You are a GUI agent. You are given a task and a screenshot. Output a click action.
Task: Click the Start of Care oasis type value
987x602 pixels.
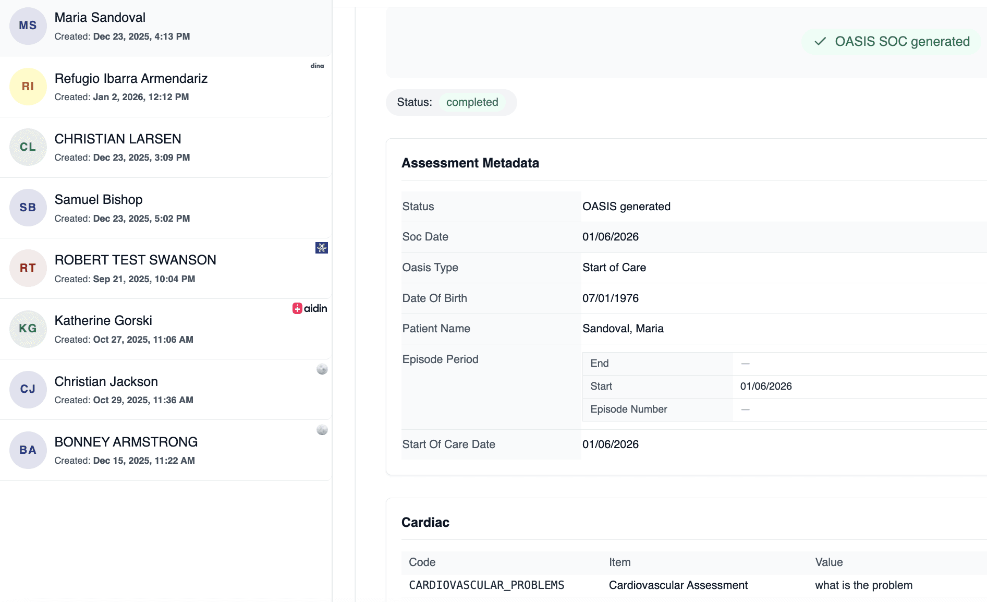[x=614, y=268]
